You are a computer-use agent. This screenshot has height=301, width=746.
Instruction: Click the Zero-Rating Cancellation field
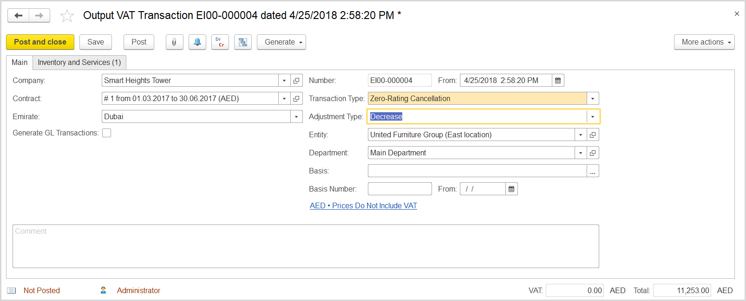[478, 98]
